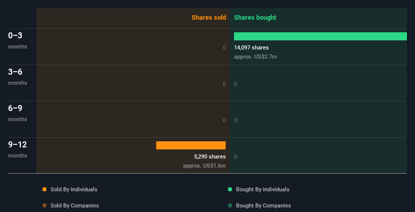415x212 pixels.
Task: Select the 'Bought By Individuals' legend label
Action: (x=262, y=189)
